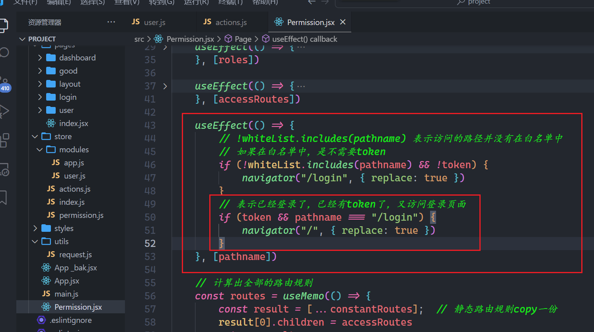Image resolution: width=594 pixels, height=332 pixels.
Task: Click [accessRoutes] on line 41
Action: (257, 99)
